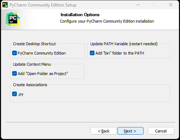Click the PyCharm Community Edition Setup window title
Screen dimensions: 180x140
(43, 5)
